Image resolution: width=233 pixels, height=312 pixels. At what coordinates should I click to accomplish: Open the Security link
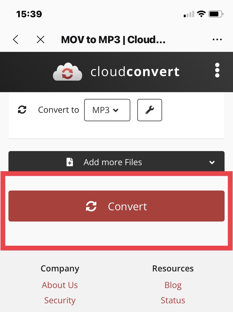60,300
